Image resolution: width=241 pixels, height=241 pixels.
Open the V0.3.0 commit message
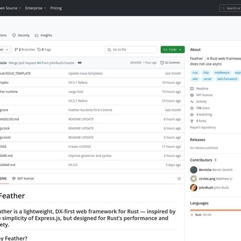pyautogui.click(x=73, y=165)
